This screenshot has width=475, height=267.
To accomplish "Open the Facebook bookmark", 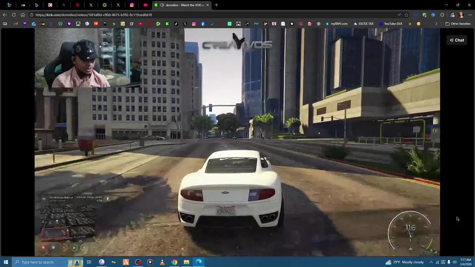I will [203, 24].
